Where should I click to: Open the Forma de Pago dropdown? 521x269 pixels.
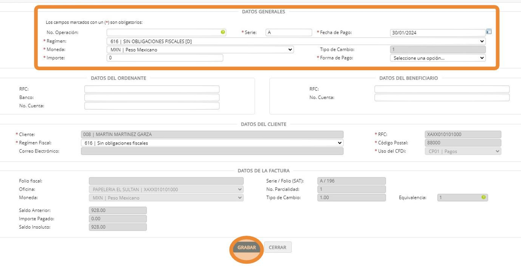click(x=438, y=58)
